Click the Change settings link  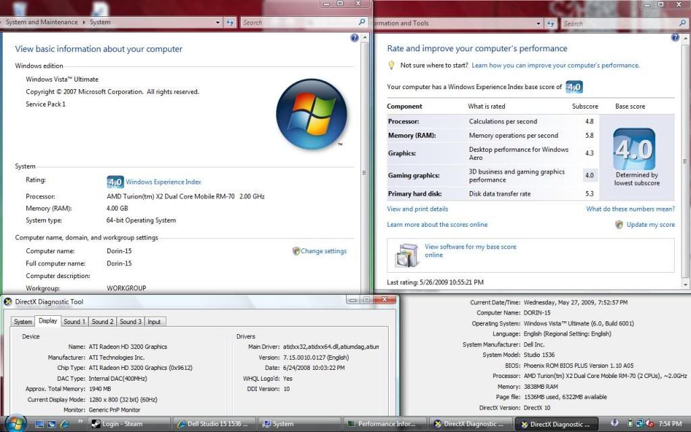(323, 251)
